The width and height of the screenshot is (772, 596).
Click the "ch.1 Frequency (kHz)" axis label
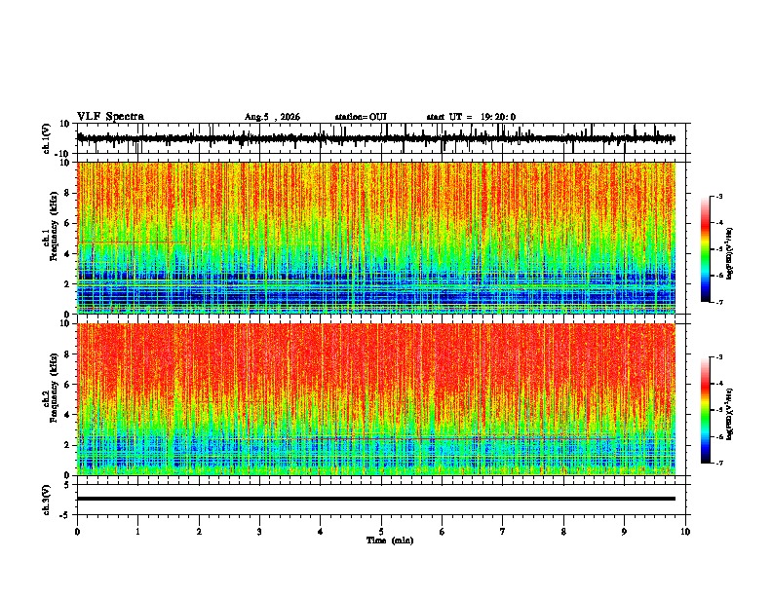(x=50, y=226)
